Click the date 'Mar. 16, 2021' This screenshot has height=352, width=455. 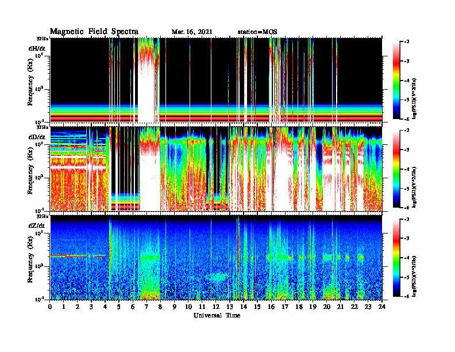pyautogui.click(x=192, y=32)
